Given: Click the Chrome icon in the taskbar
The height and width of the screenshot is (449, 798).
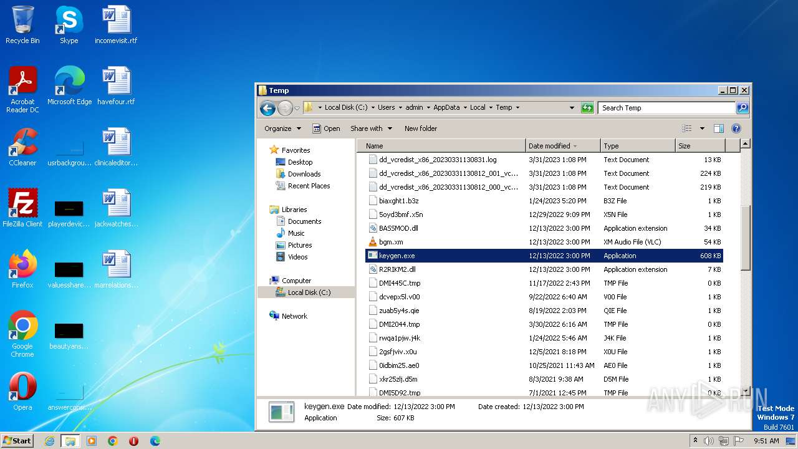Looking at the screenshot, I should [113, 441].
